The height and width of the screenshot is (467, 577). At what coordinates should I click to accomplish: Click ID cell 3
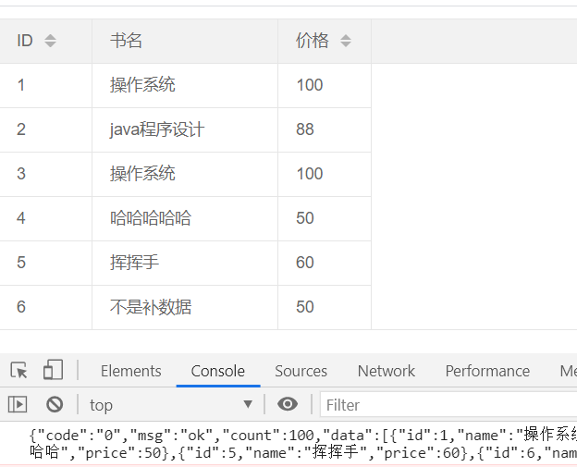coord(45,174)
